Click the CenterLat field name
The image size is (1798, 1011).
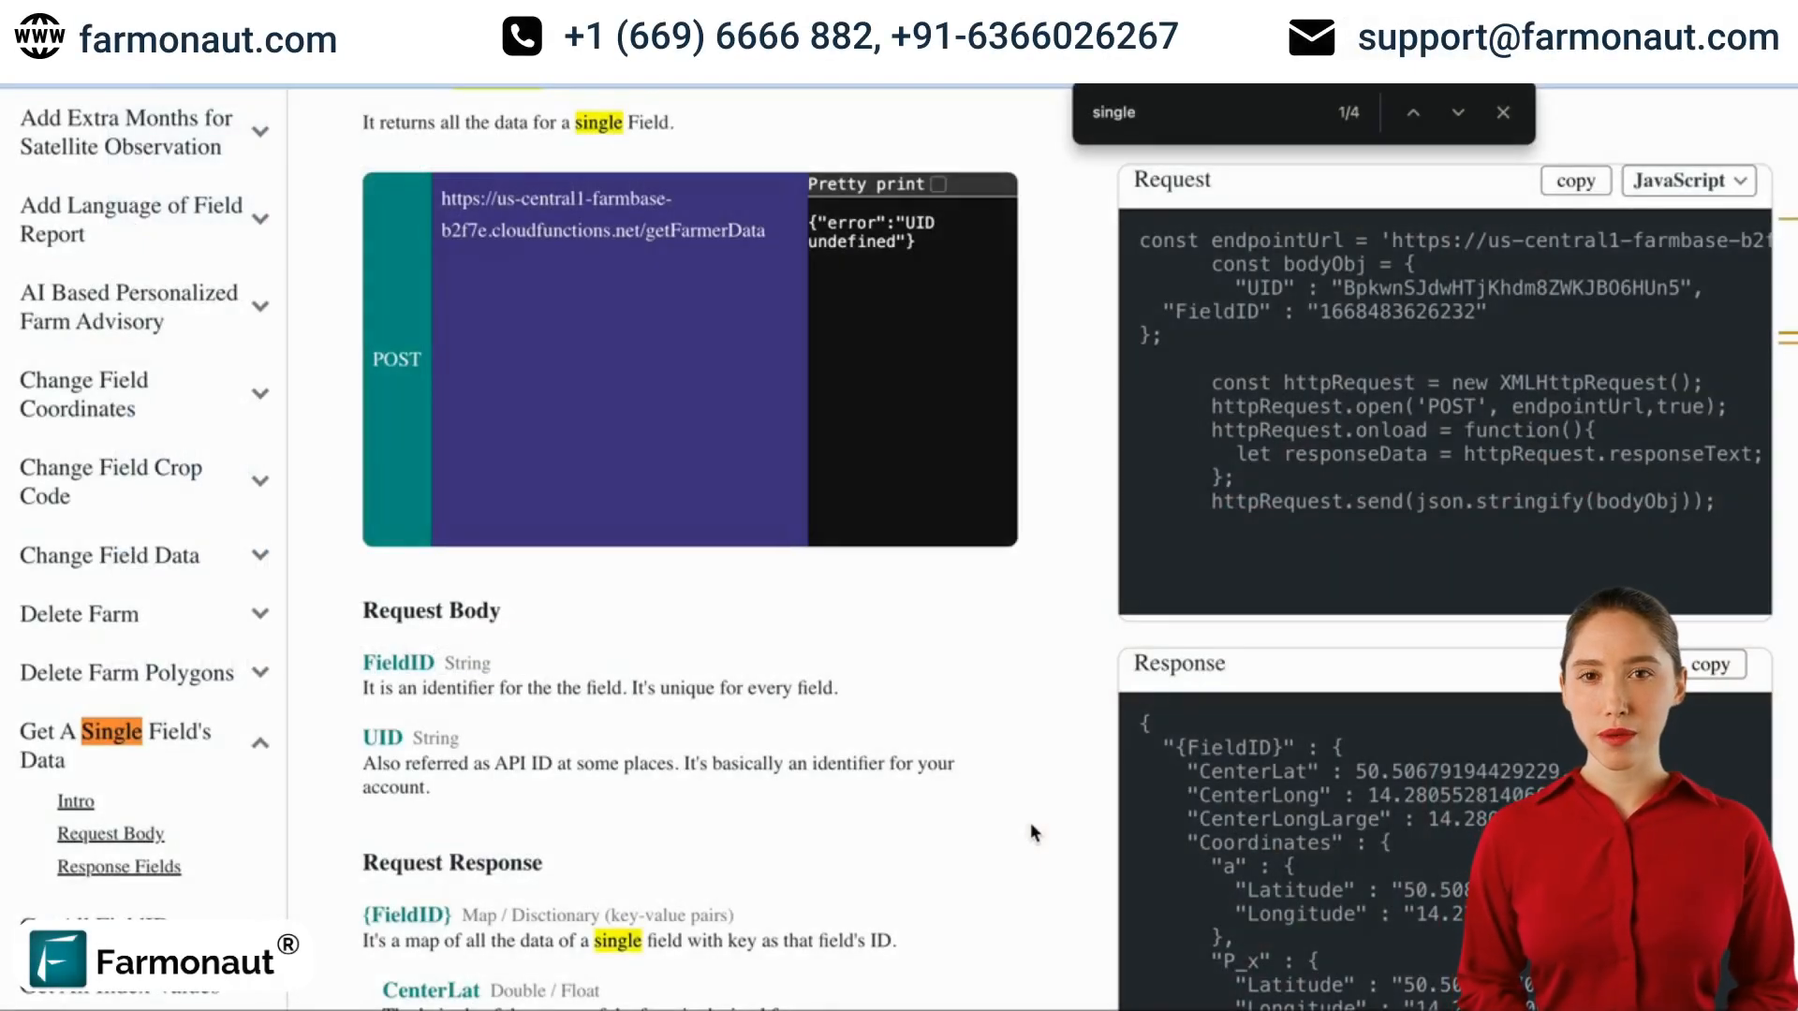431,990
